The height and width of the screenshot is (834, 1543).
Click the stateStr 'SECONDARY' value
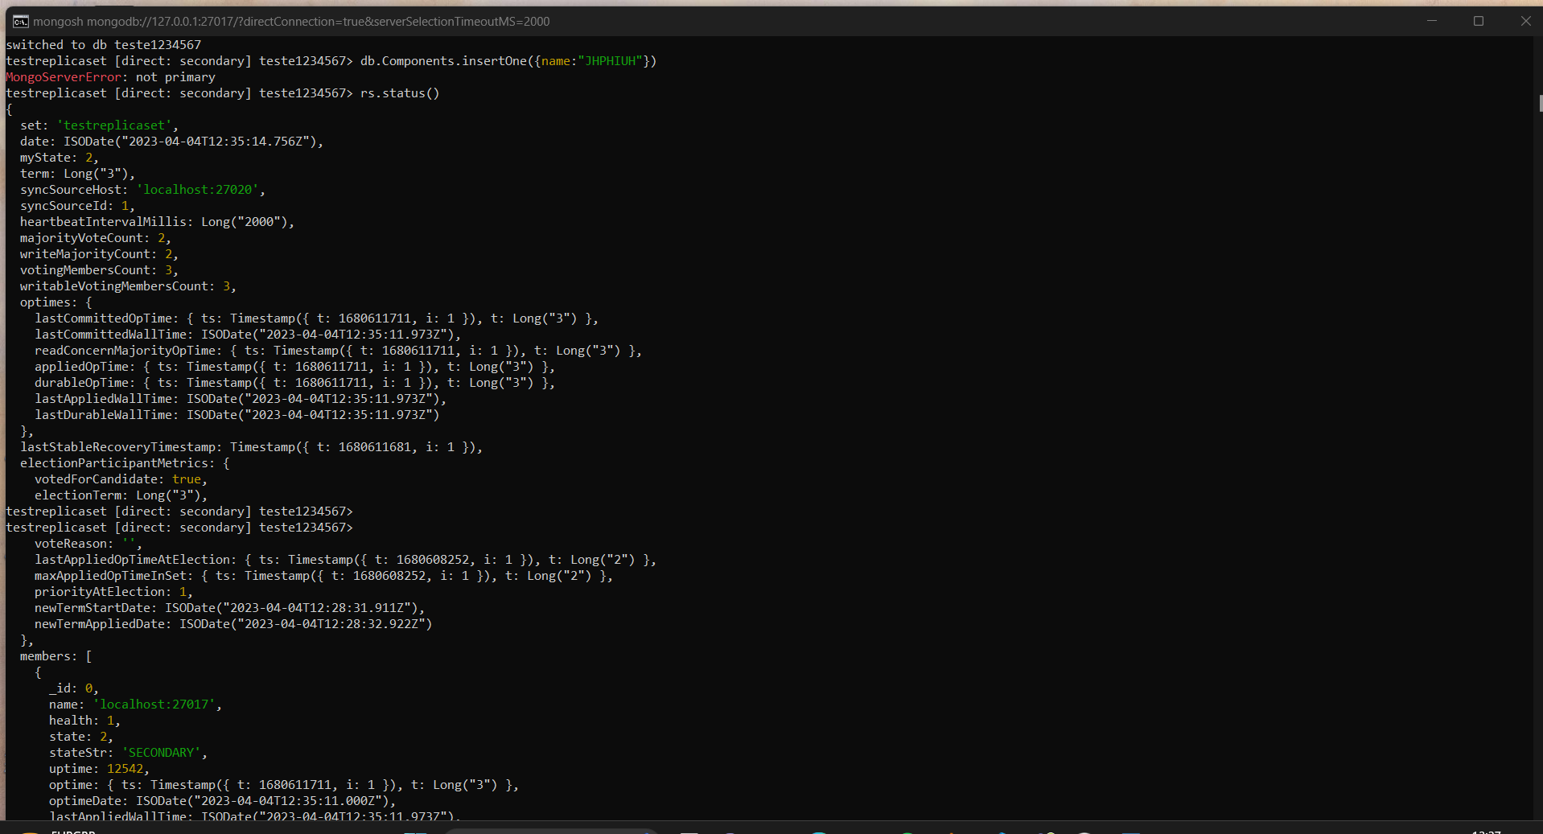point(162,753)
